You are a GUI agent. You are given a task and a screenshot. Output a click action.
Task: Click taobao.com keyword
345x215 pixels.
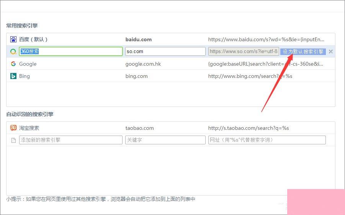[139, 128]
